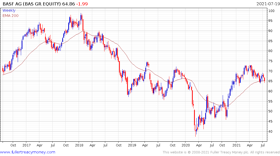Click the Weekly timeframe label
Screen dimensions: 280x156
9,10
